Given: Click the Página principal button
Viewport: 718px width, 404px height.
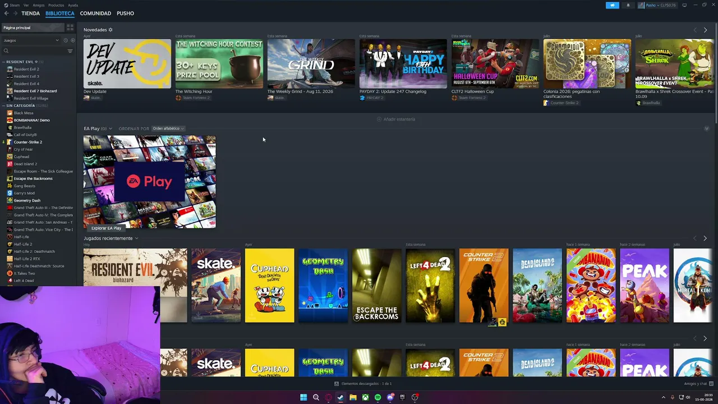Looking at the screenshot, I should [33, 27].
